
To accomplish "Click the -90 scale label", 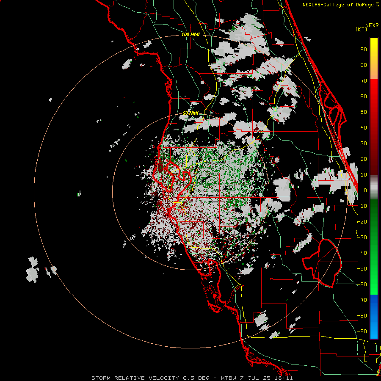I will [362, 331].
